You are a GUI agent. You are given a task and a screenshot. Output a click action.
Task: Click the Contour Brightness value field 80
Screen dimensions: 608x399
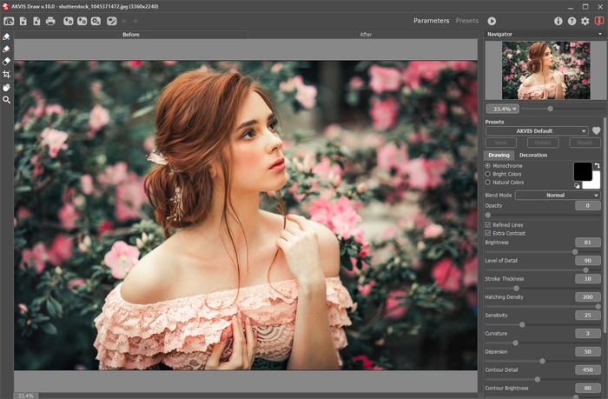coord(588,388)
